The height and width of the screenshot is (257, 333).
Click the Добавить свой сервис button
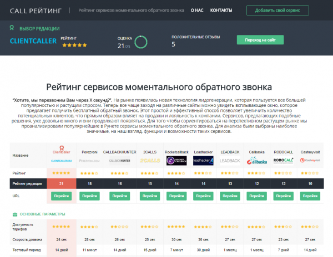point(277,11)
